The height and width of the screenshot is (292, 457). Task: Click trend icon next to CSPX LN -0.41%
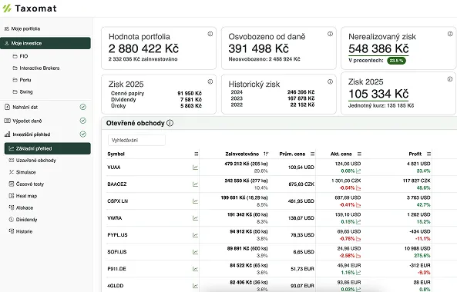point(358,205)
